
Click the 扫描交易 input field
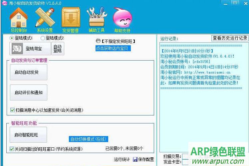coord(189,156)
